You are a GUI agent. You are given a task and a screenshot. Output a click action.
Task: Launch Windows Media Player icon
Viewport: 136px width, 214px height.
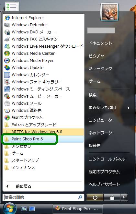click(x=7, y=60)
